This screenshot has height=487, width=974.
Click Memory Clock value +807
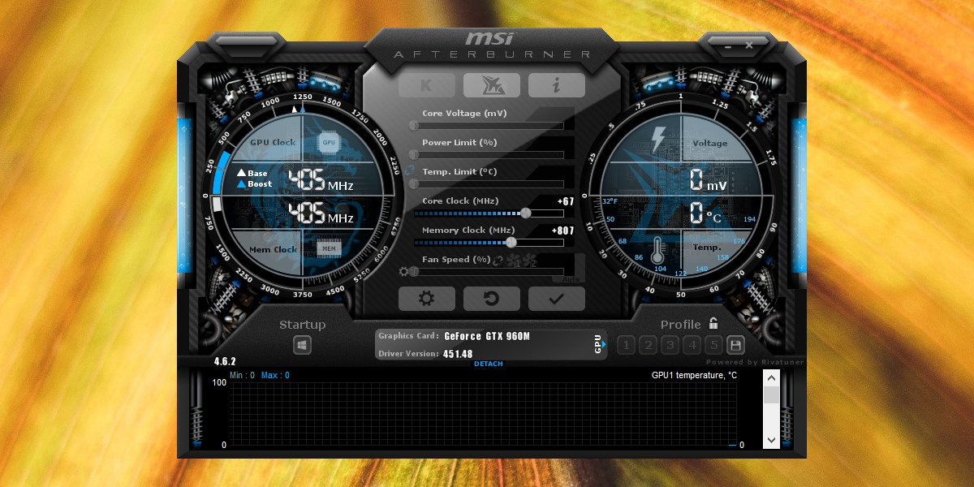(x=563, y=231)
